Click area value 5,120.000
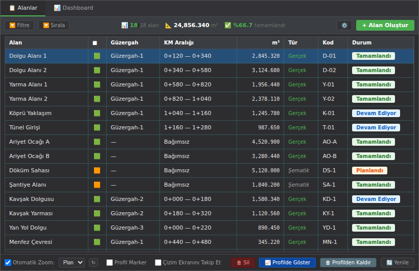Screen dimensions: 419x271 point(266,170)
